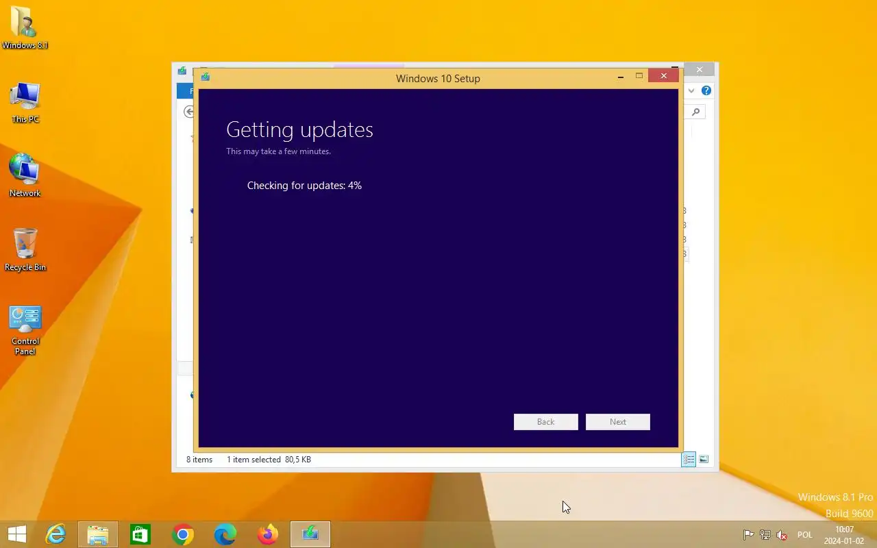Launch Internet Explorer from the taskbar
877x548 pixels.
[55, 534]
